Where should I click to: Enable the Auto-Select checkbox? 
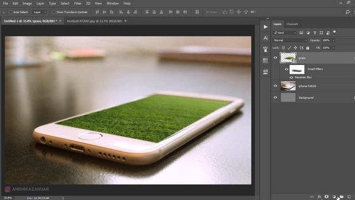(11, 12)
